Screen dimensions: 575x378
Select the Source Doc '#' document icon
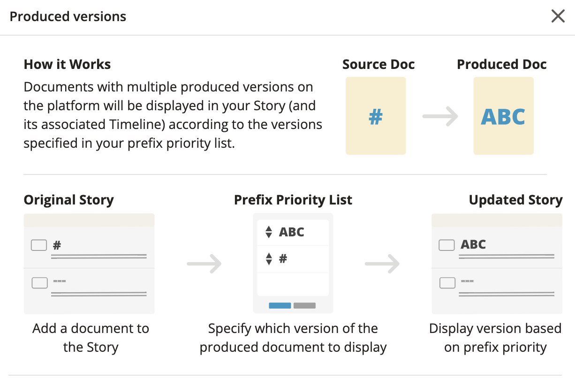[376, 115]
